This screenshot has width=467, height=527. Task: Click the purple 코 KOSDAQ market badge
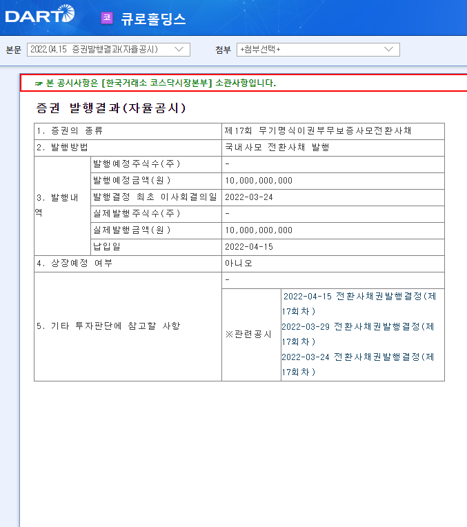point(107,18)
